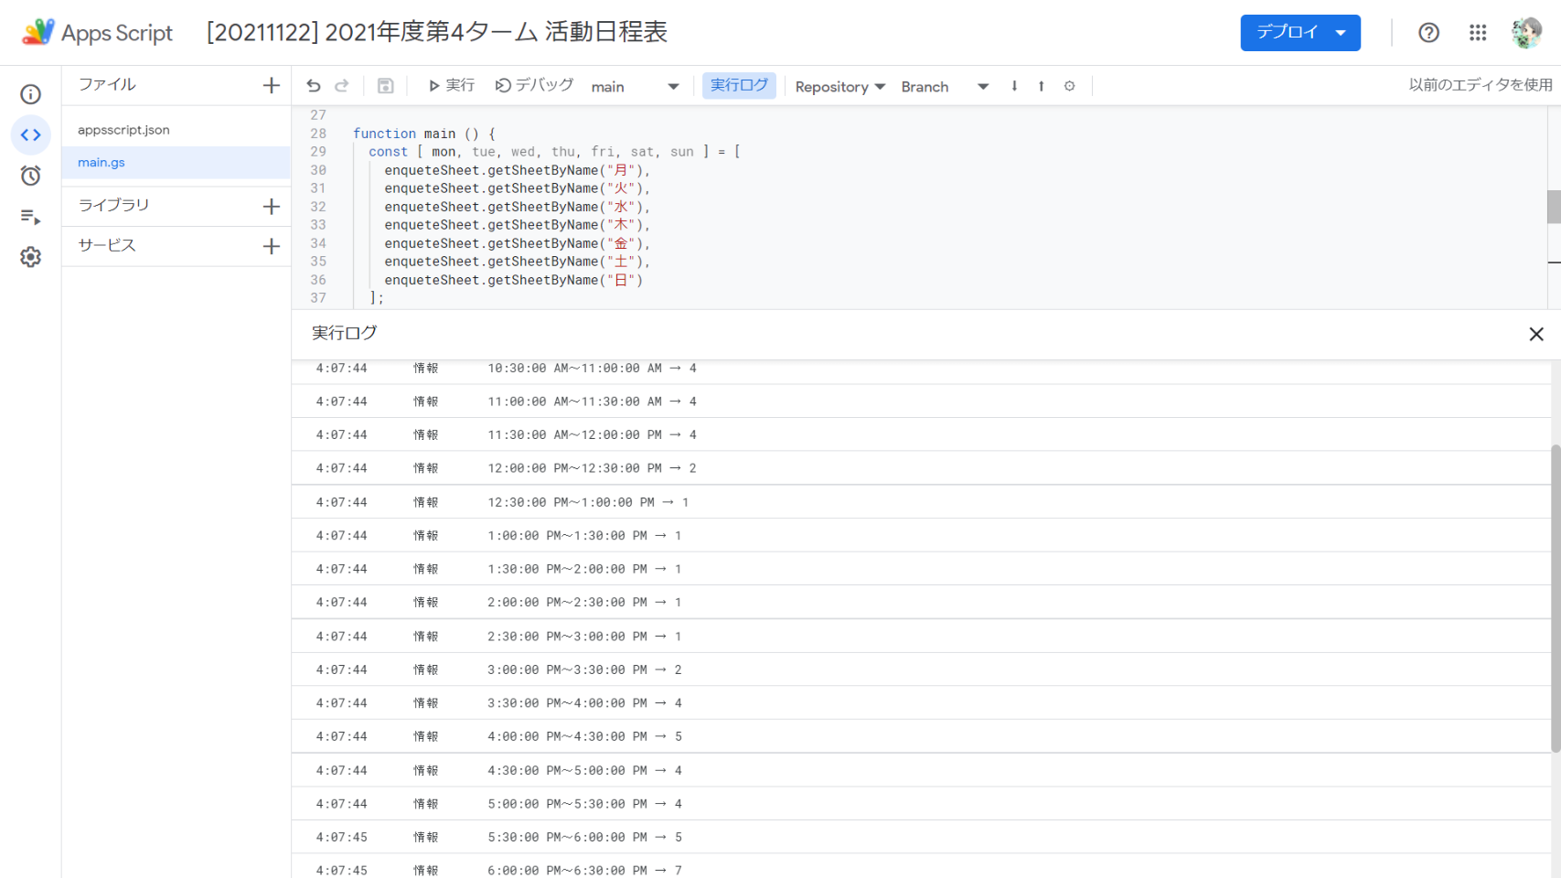Toggle the 実行ログ execution log button

(739, 85)
